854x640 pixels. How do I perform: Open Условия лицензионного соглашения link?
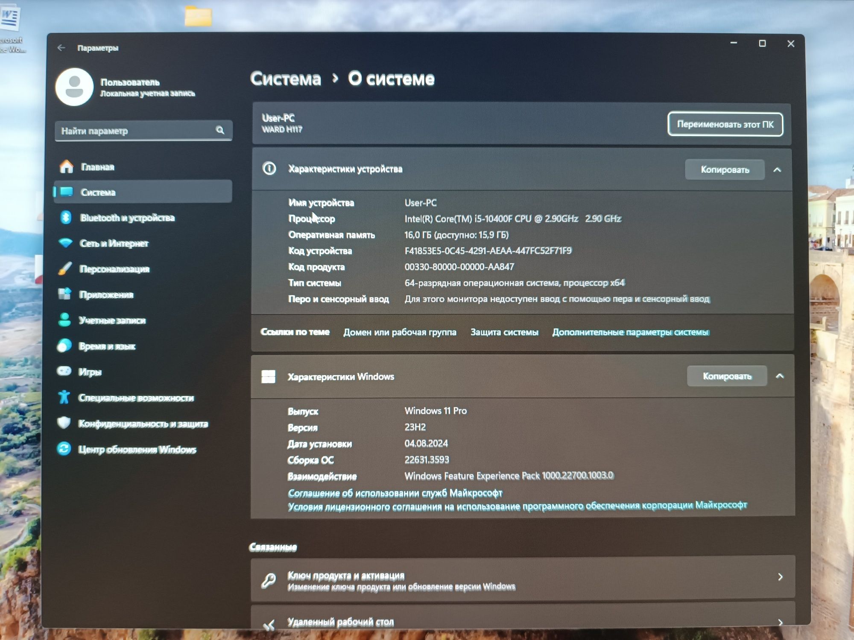click(x=517, y=506)
